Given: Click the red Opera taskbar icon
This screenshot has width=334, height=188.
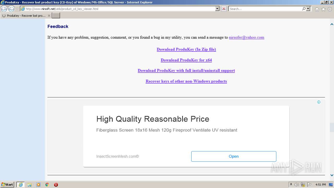Looking at the screenshot, I should tap(56, 185).
